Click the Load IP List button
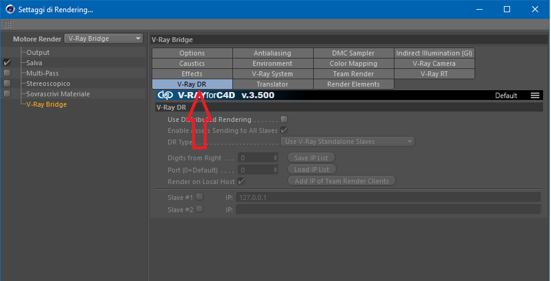This screenshot has width=551, height=281. coord(312,169)
